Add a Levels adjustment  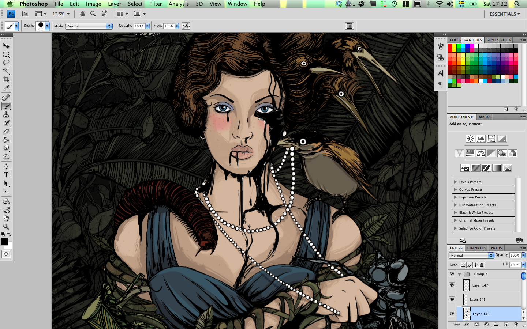click(481, 139)
